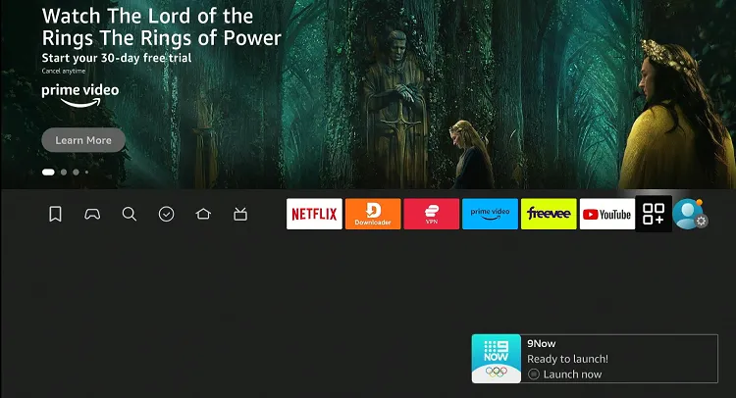Launch the Downloader app tile

[373, 214]
